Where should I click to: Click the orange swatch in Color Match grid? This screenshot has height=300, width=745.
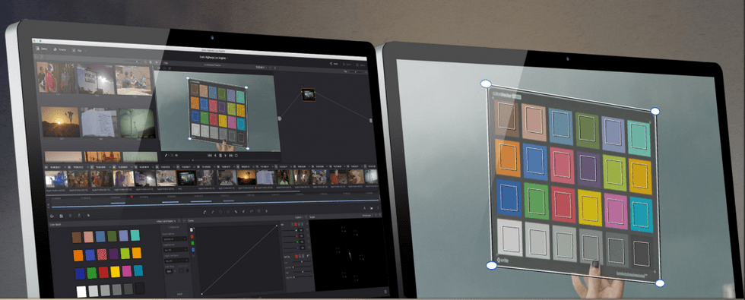pyautogui.click(x=78, y=255)
